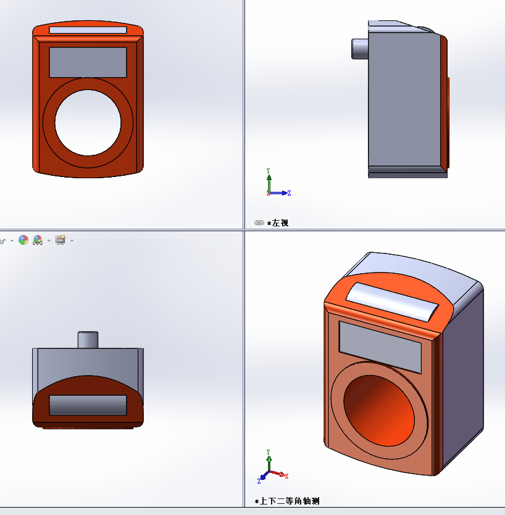Click the coordinate triad in the isometric pane

point(273,467)
